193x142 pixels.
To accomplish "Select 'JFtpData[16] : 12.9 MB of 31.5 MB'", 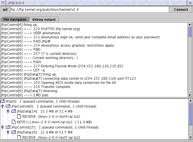I will point(45,132).
